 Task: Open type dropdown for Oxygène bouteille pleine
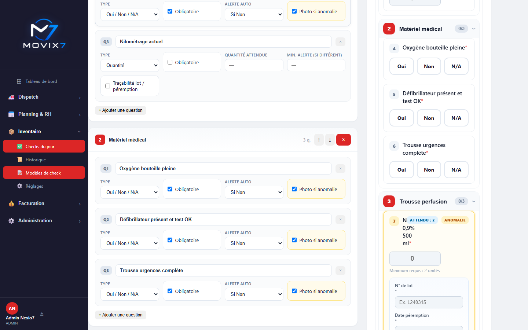click(130, 192)
